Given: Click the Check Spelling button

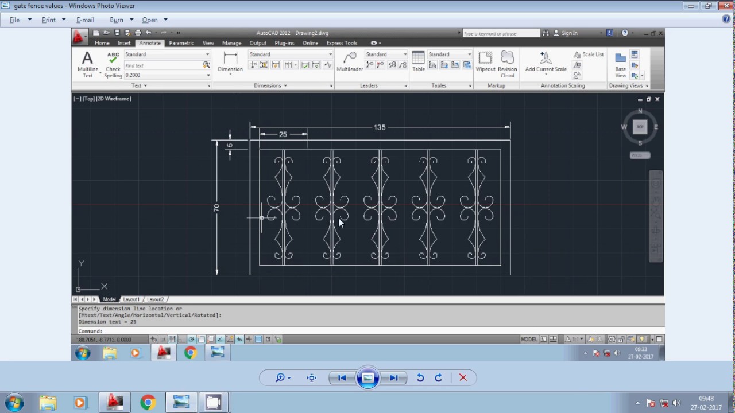Looking at the screenshot, I should 113,64.
